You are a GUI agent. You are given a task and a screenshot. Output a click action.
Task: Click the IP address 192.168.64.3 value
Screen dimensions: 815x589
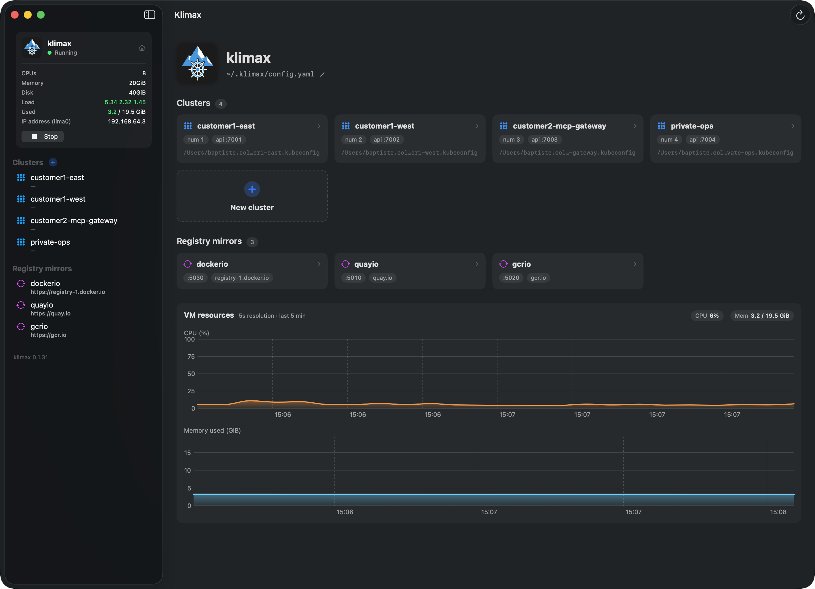(x=127, y=121)
